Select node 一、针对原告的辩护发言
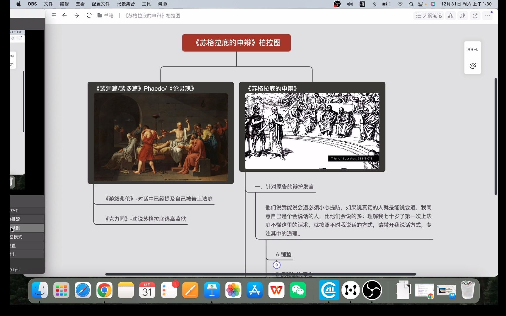The height and width of the screenshot is (316, 506). [284, 187]
